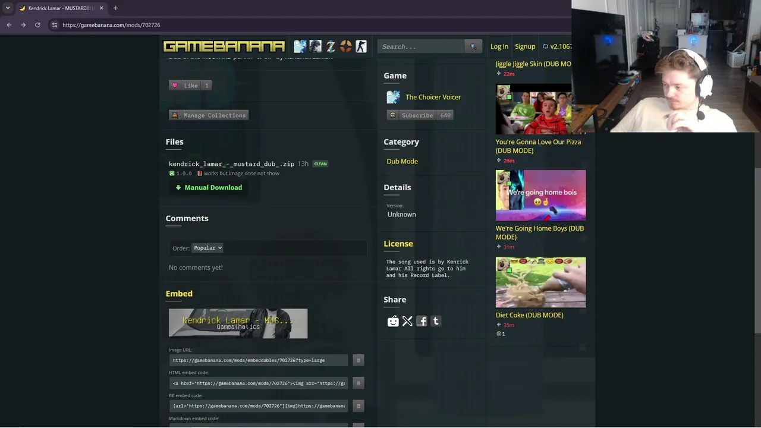761x428 pixels.
Task: Close the Kendrick Lamar MUSTARD tab
Action: [x=101, y=8]
